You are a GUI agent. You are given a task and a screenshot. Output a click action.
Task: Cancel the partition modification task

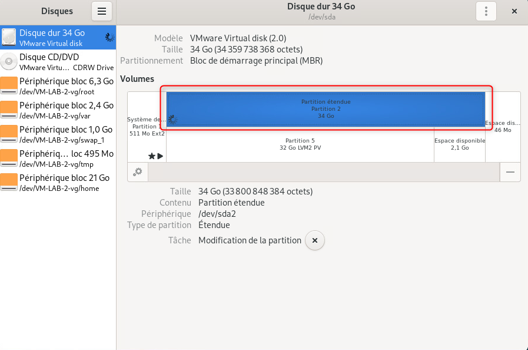tap(315, 240)
